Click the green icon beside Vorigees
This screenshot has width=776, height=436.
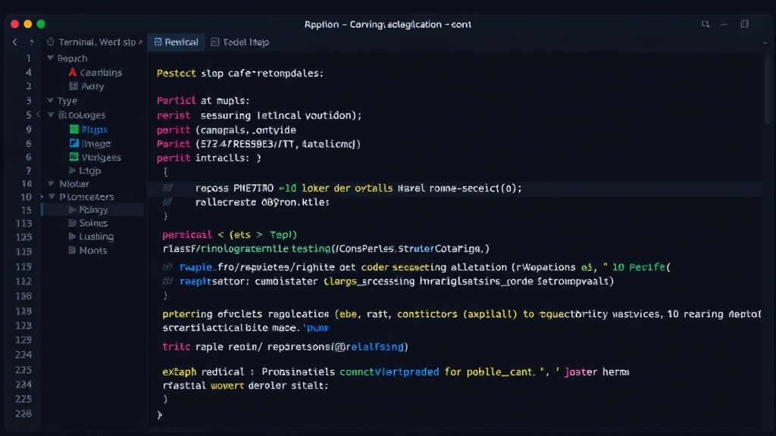click(x=74, y=157)
